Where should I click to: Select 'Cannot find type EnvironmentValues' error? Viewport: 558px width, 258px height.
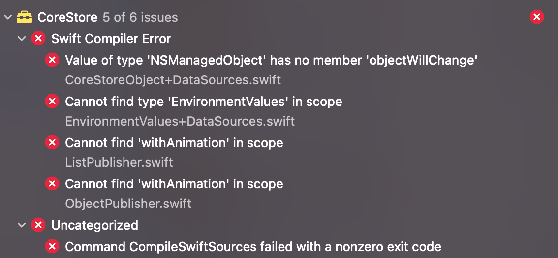[x=203, y=102]
